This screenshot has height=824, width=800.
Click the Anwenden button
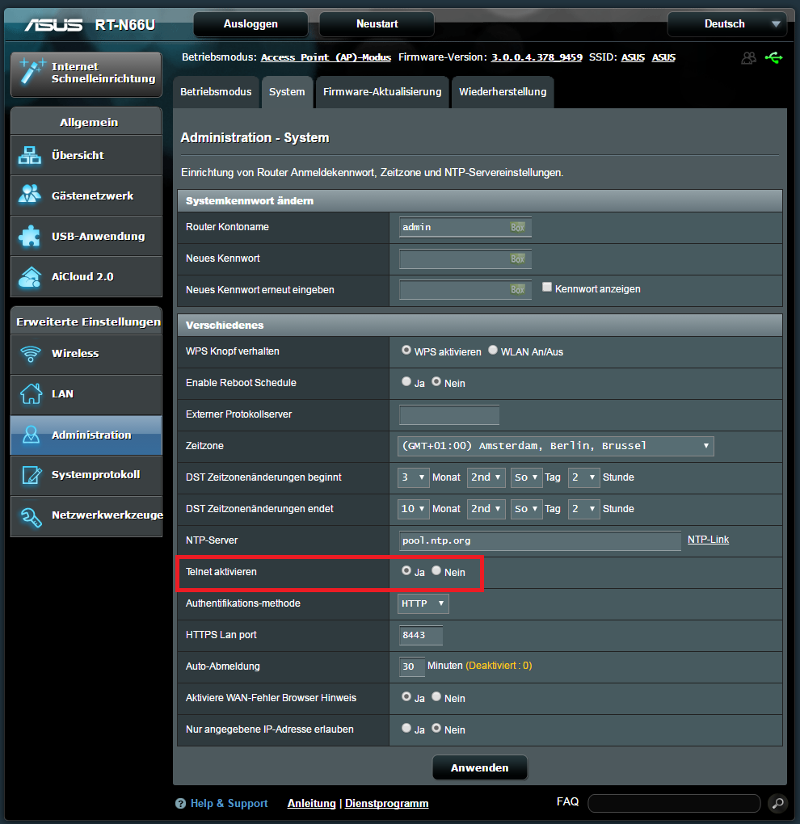(479, 767)
